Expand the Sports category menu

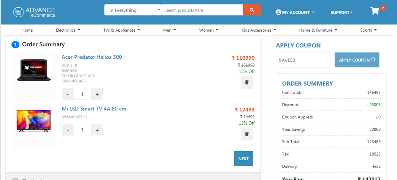[368, 30]
